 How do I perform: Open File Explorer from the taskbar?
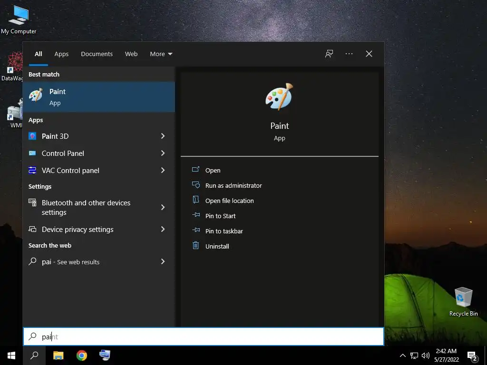pyautogui.click(x=58, y=355)
